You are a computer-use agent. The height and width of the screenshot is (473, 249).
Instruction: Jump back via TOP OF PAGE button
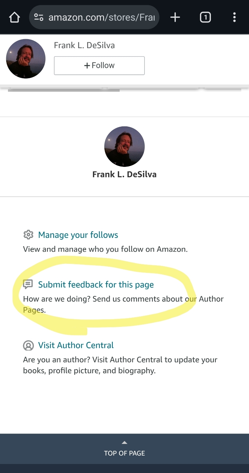click(124, 453)
